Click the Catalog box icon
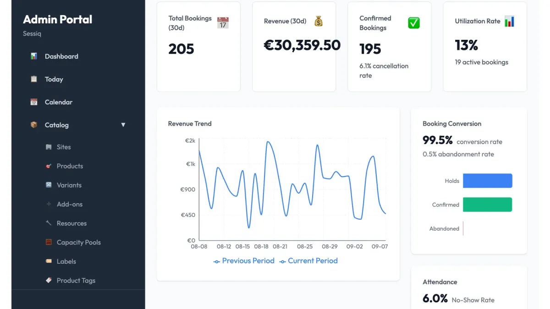Image resolution: width=550 pixels, height=309 pixels. coord(34,125)
